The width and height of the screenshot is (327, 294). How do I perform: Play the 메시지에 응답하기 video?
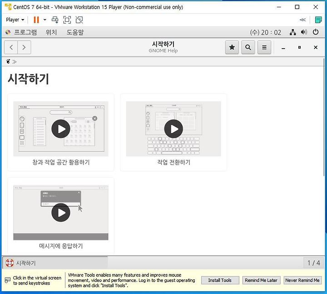(61, 213)
